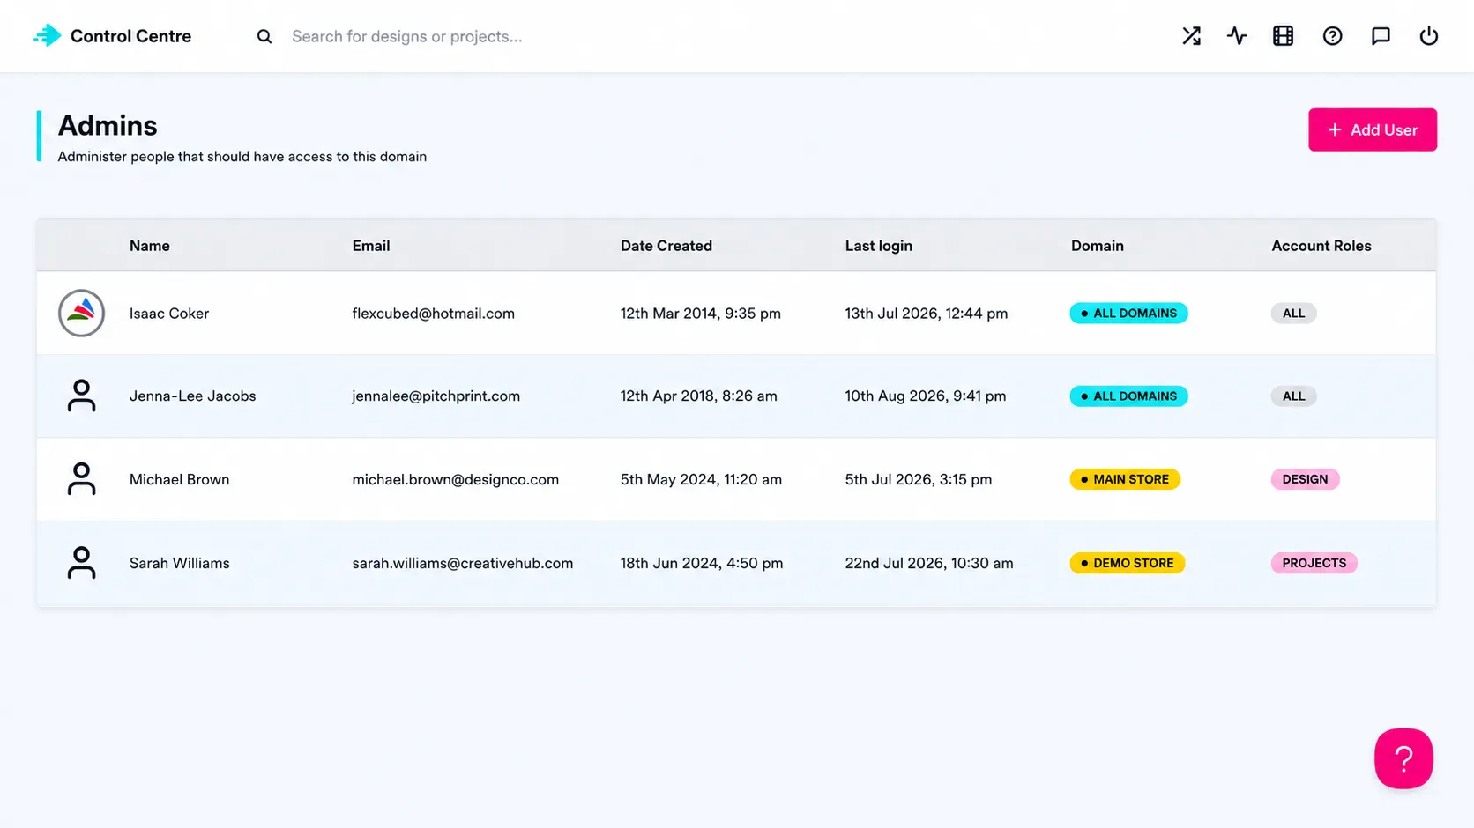Click date created 12th Apr 2018, 8:26 am
The height and width of the screenshot is (828, 1474).
699,396
